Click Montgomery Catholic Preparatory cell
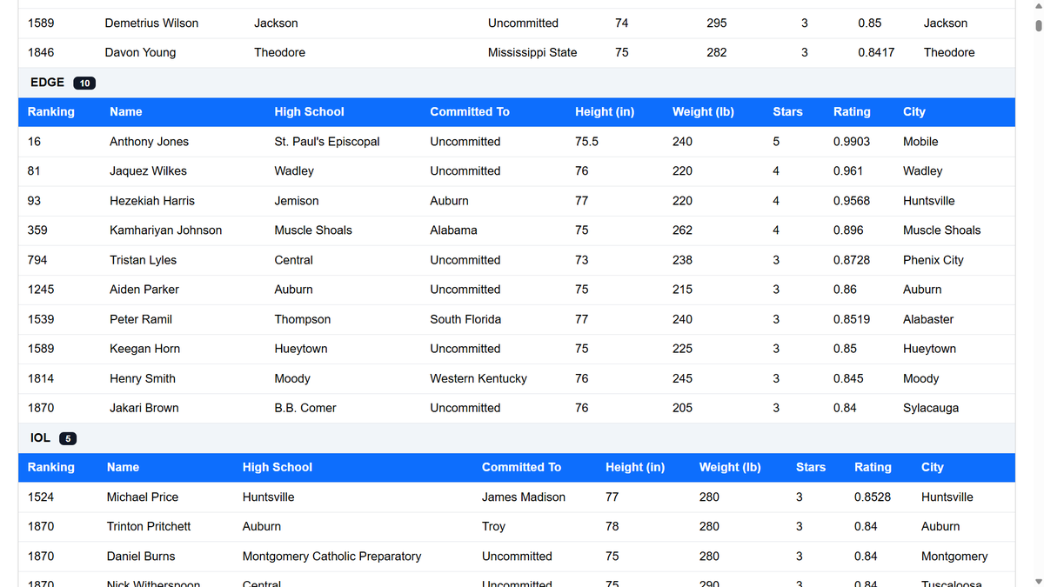 [331, 557]
